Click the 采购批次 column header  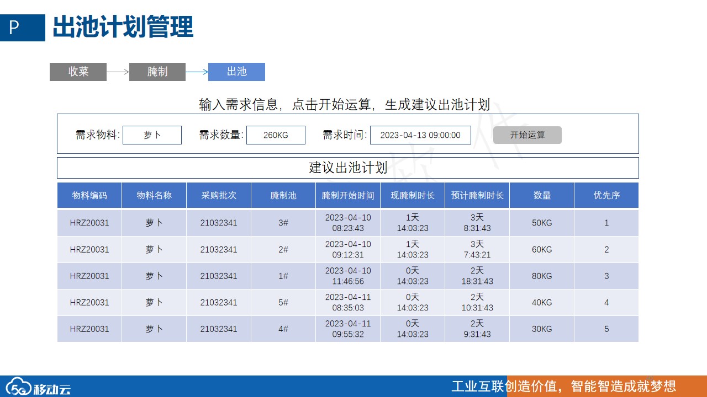click(219, 195)
